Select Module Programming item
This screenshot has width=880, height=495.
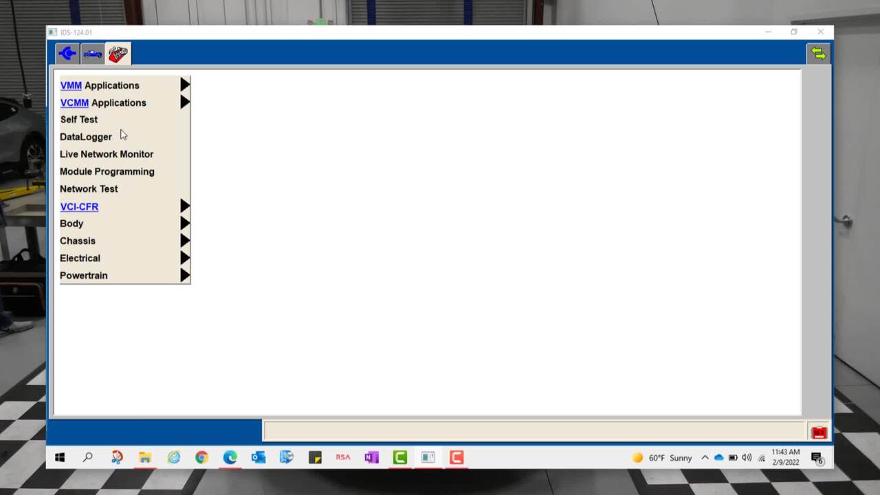coord(107,171)
